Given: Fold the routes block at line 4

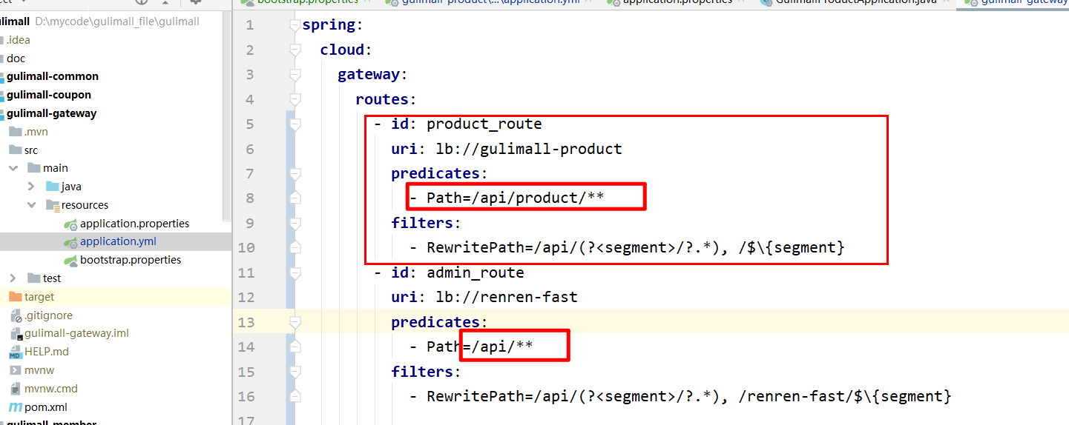Looking at the screenshot, I should pyautogui.click(x=295, y=99).
